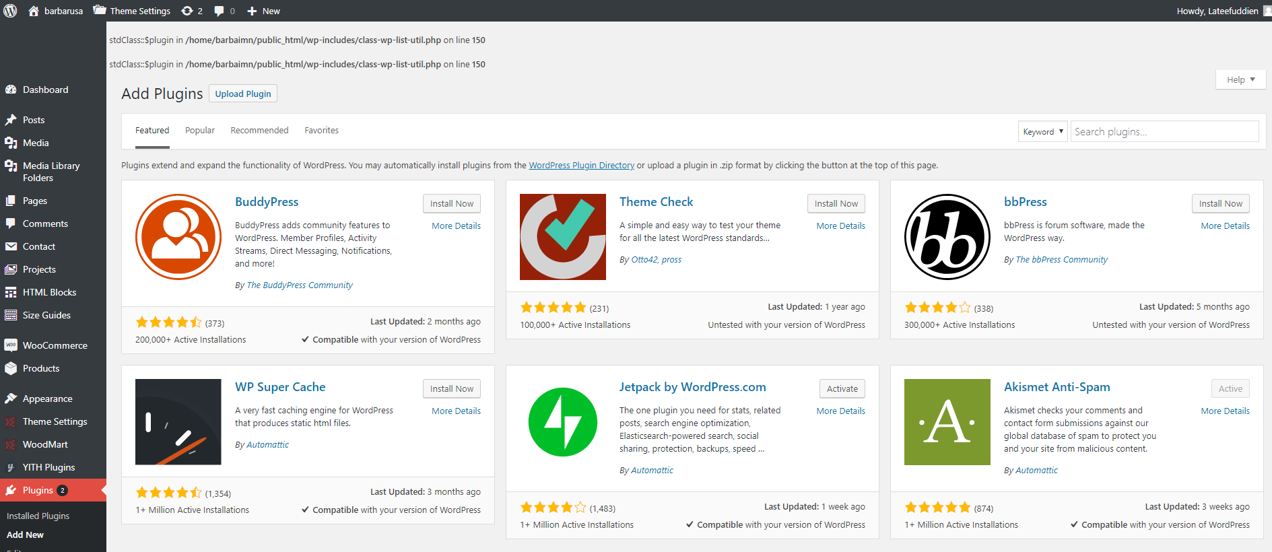This screenshot has width=1272, height=552.
Task: View More Details for Akismet Anti-Spam
Action: click(1226, 411)
